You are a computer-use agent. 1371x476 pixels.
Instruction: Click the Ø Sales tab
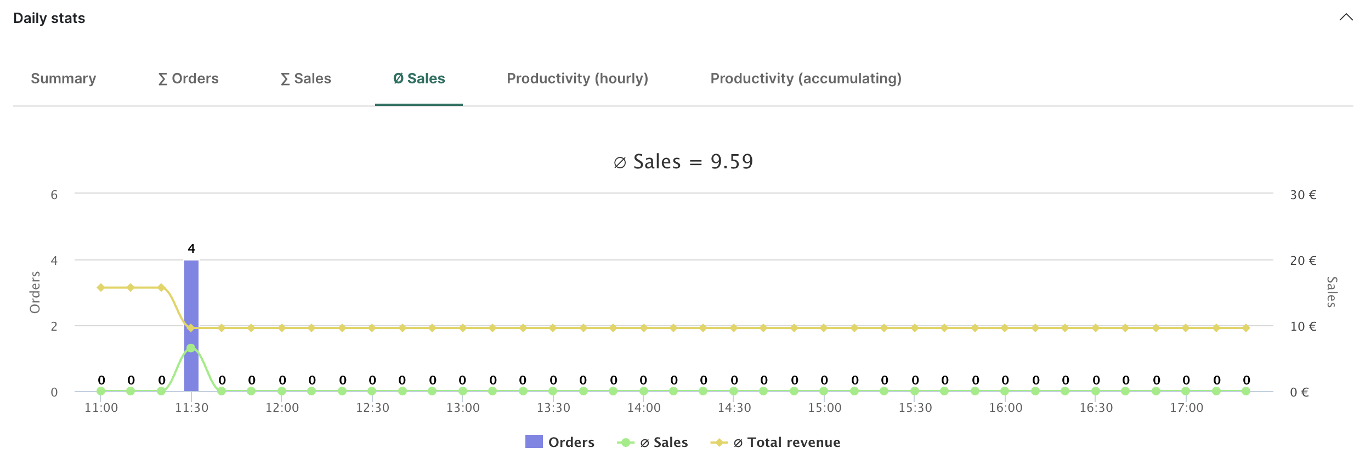[x=419, y=78]
